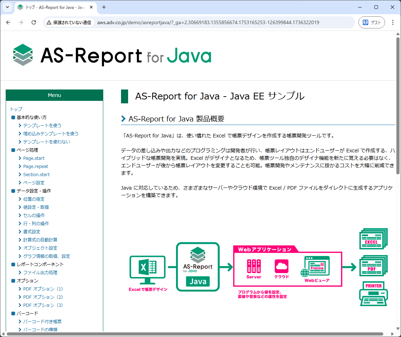Open 埋め込みテンプレートを使う link
401x337 pixels.
(51, 134)
